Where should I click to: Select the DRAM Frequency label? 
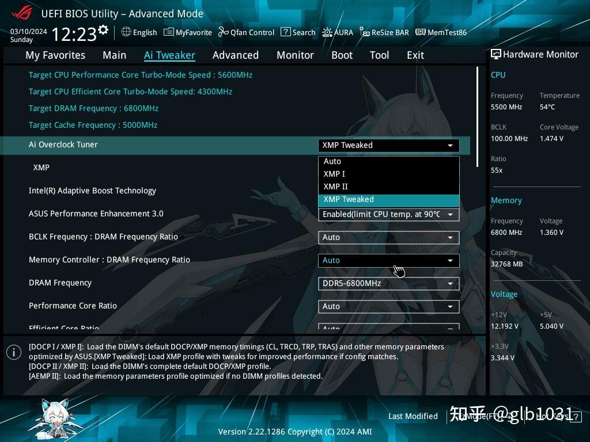[x=60, y=283]
